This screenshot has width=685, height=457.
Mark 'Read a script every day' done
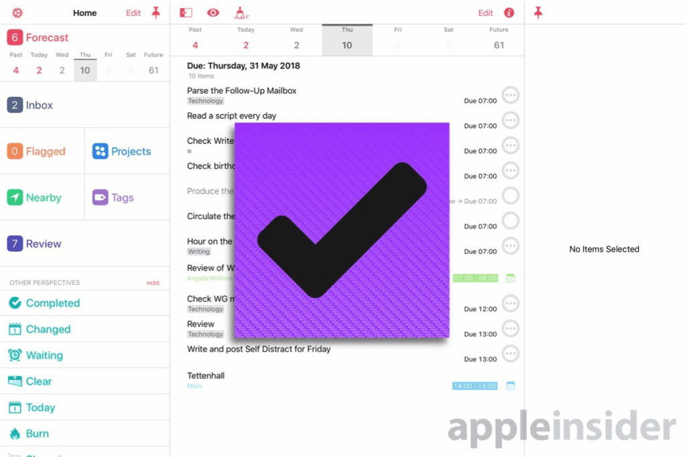tap(510, 120)
